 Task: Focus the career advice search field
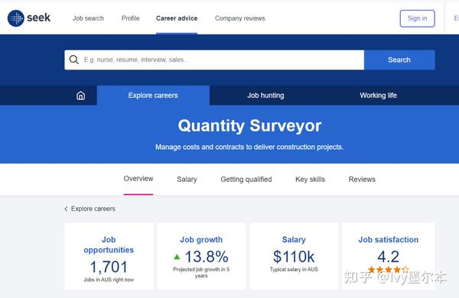214,60
